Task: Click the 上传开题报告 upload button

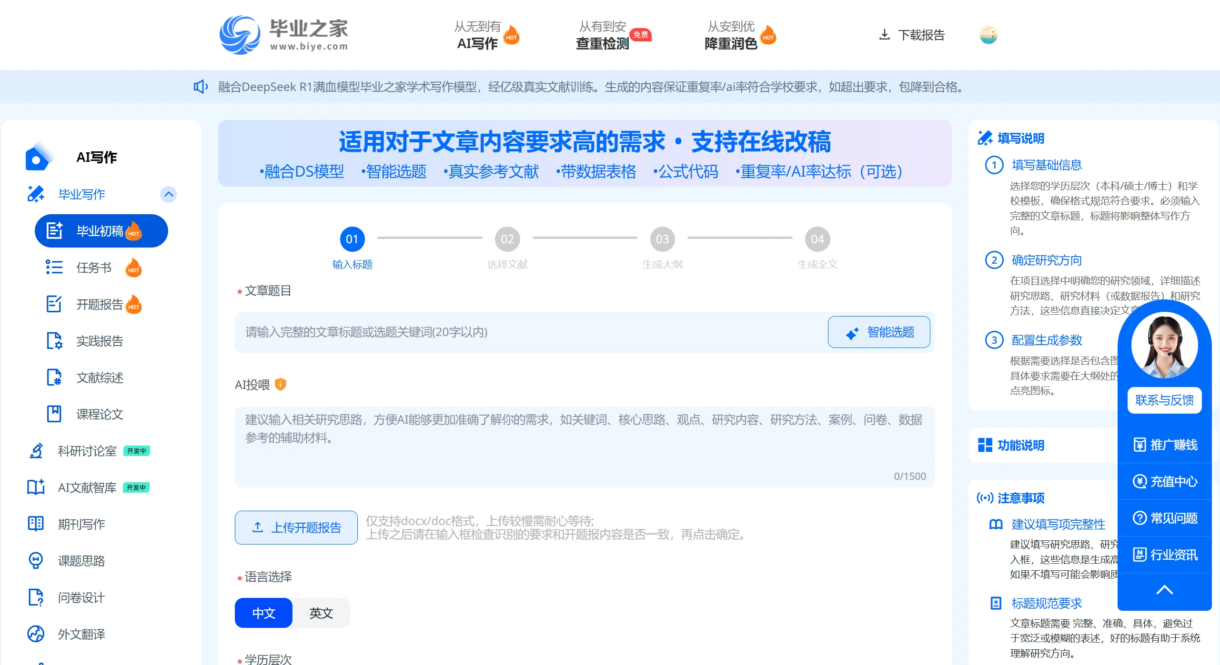Action: [x=295, y=527]
